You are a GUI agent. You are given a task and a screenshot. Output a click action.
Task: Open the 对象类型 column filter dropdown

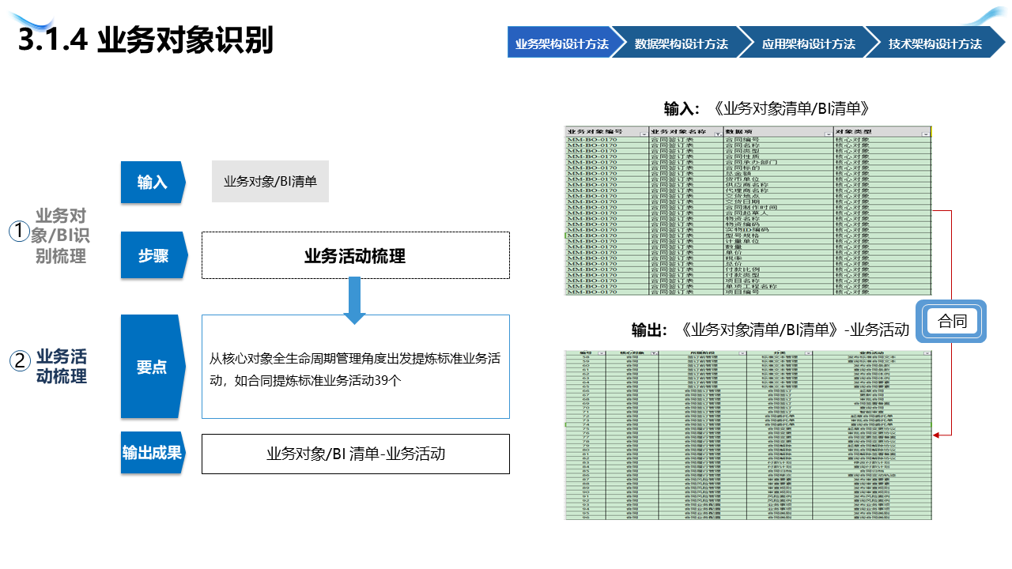[926, 134]
